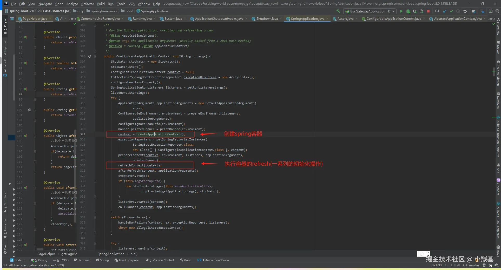Image resolution: width=501 pixels, height=270 pixels.
Task: Click the LF line separator in status bar
Action: tap(446, 265)
